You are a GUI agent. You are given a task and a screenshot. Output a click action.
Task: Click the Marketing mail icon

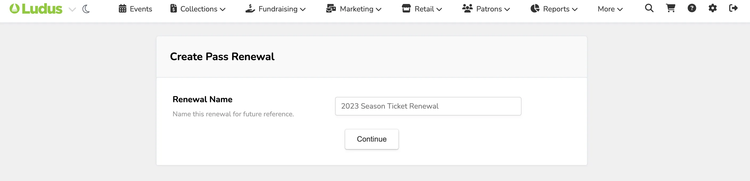tap(331, 9)
